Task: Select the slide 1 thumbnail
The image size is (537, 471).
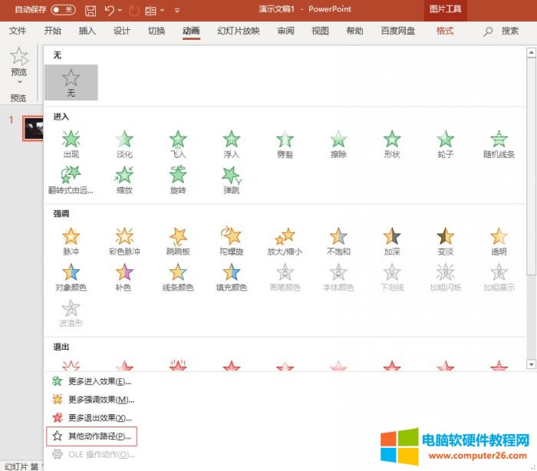Action: (x=32, y=128)
